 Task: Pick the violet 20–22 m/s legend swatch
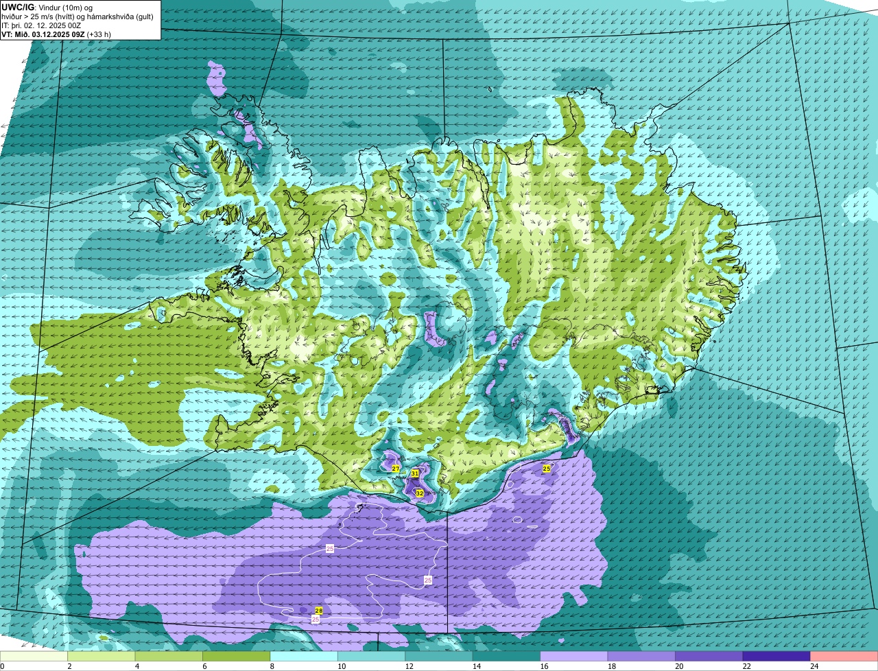click(x=709, y=656)
